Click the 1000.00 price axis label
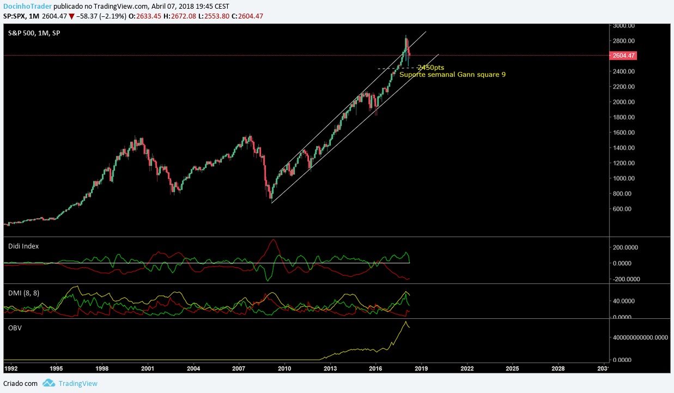The width and height of the screenshot is (674, 393). pyautogui.click(x=623, y=178)
